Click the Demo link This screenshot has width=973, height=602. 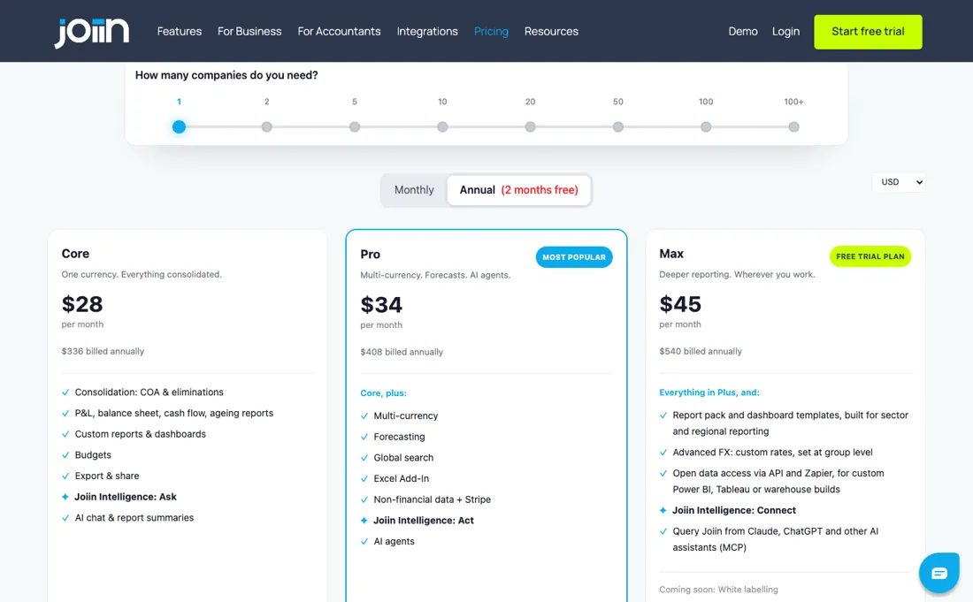click(743, 31)
